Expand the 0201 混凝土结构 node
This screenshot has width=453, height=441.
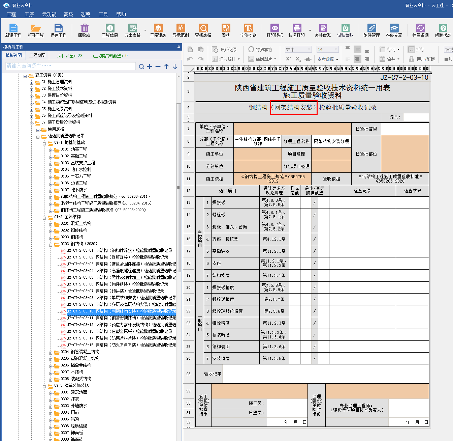[x=51, y=225]
